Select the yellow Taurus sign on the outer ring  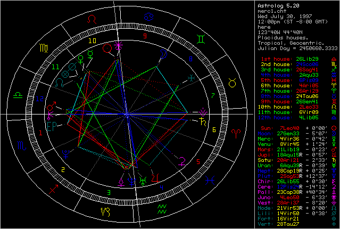[x=232, y=83]
